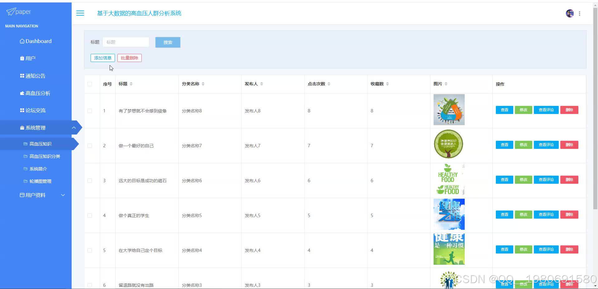Sort table by 发布人 column arrows
Viewport: 598px width, 289px height.
coord(262,84)
